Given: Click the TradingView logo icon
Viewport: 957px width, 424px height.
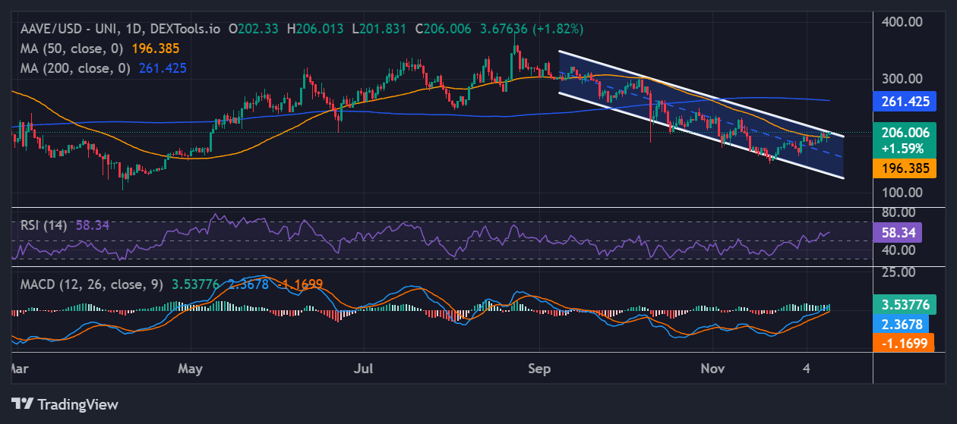Looking at the screenshot, I should click(23, 404).
